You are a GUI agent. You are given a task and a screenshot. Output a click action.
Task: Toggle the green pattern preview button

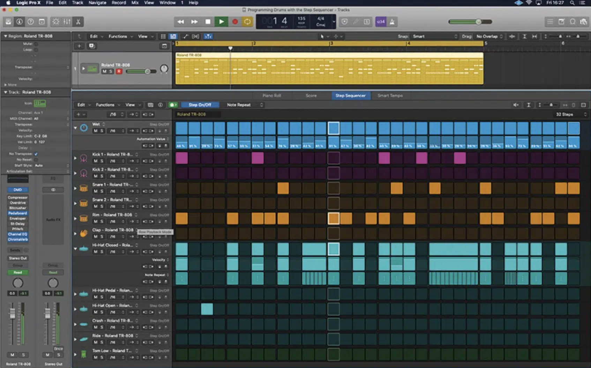coord(173,105)
